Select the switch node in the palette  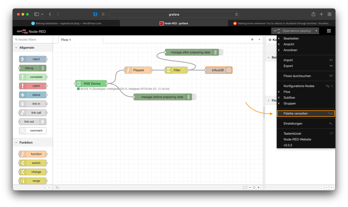point(32,163)
